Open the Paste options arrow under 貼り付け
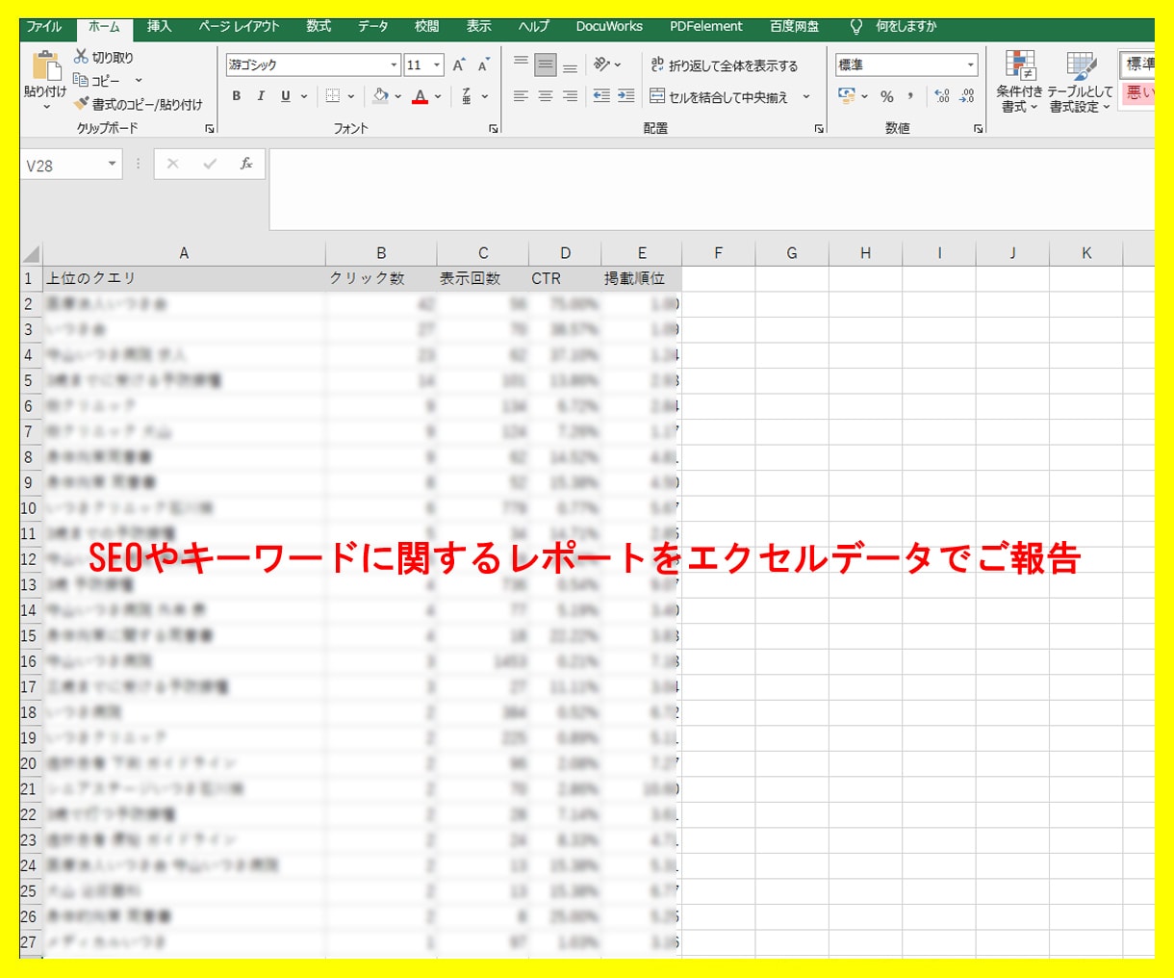 click(x=45, y=107)
